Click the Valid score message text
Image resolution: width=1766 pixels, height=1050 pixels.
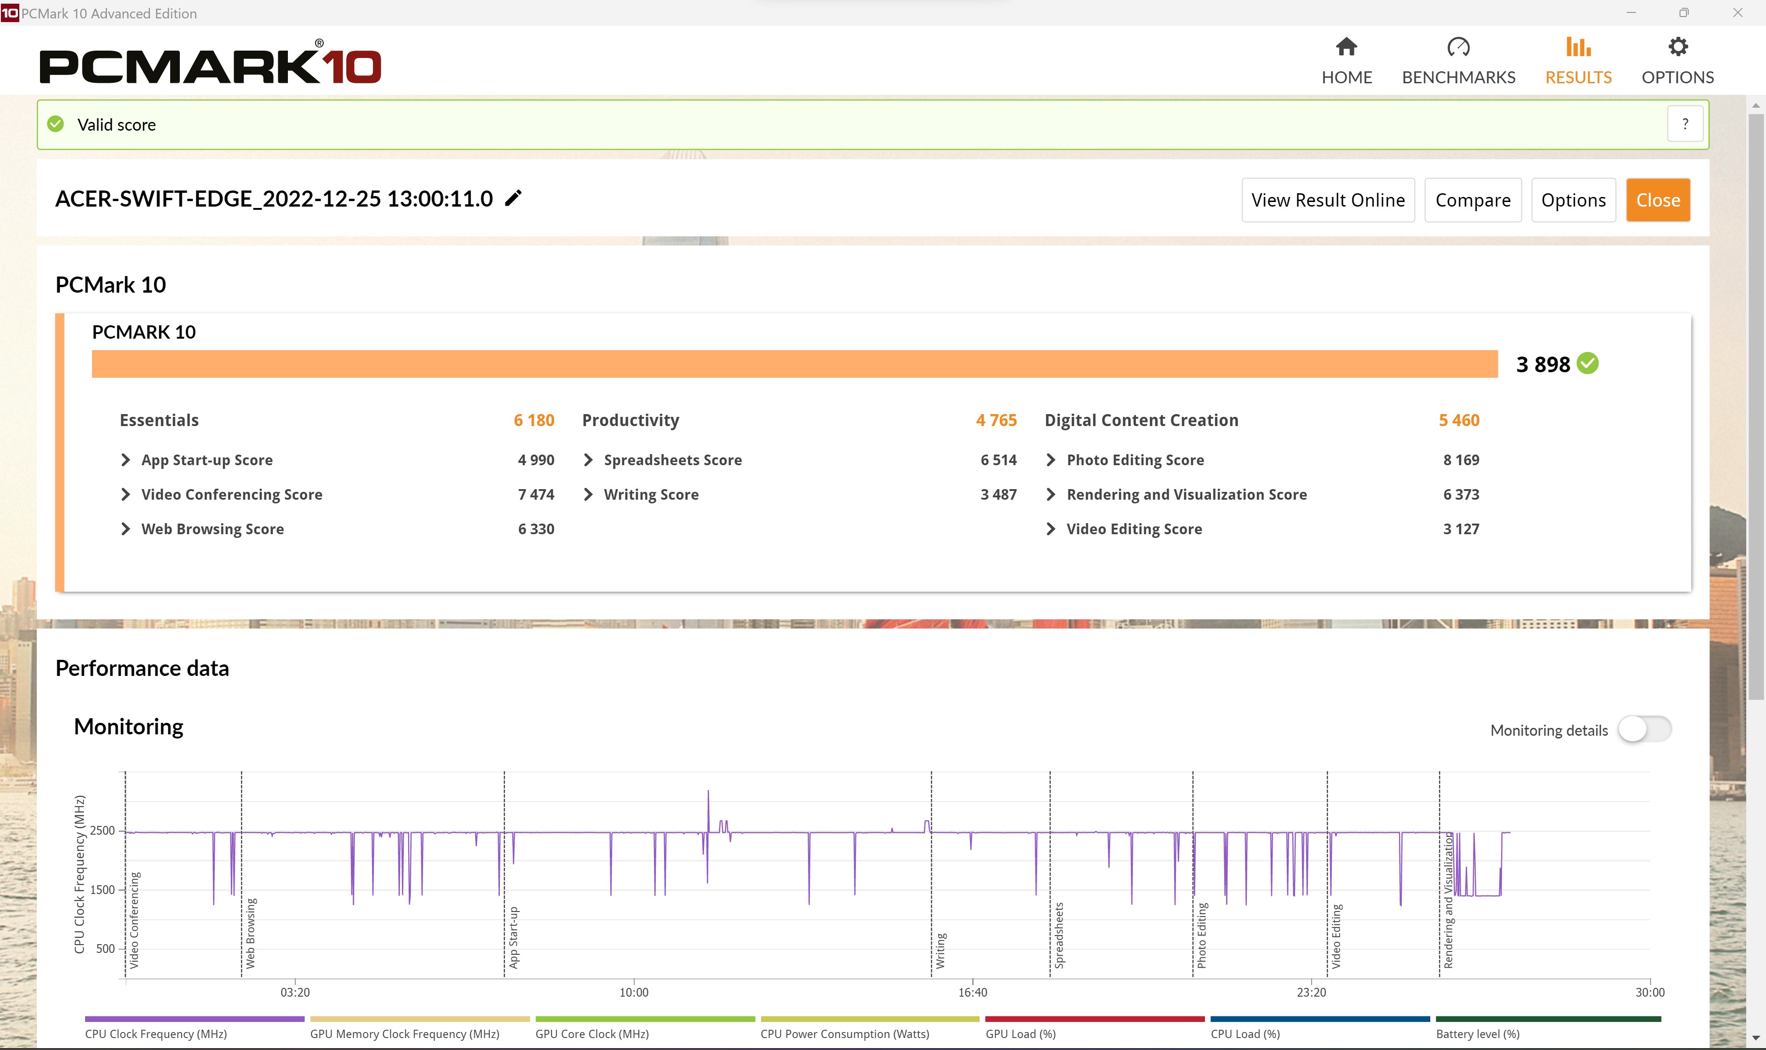click(x=117, y=125)
